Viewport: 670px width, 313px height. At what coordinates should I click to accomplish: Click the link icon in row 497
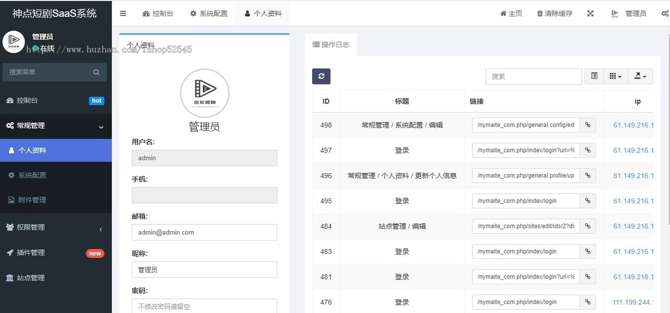[588, 150]
